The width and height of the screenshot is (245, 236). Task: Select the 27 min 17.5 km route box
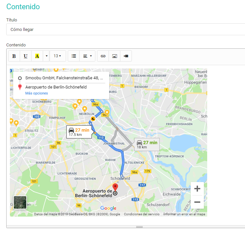(79, 132)
